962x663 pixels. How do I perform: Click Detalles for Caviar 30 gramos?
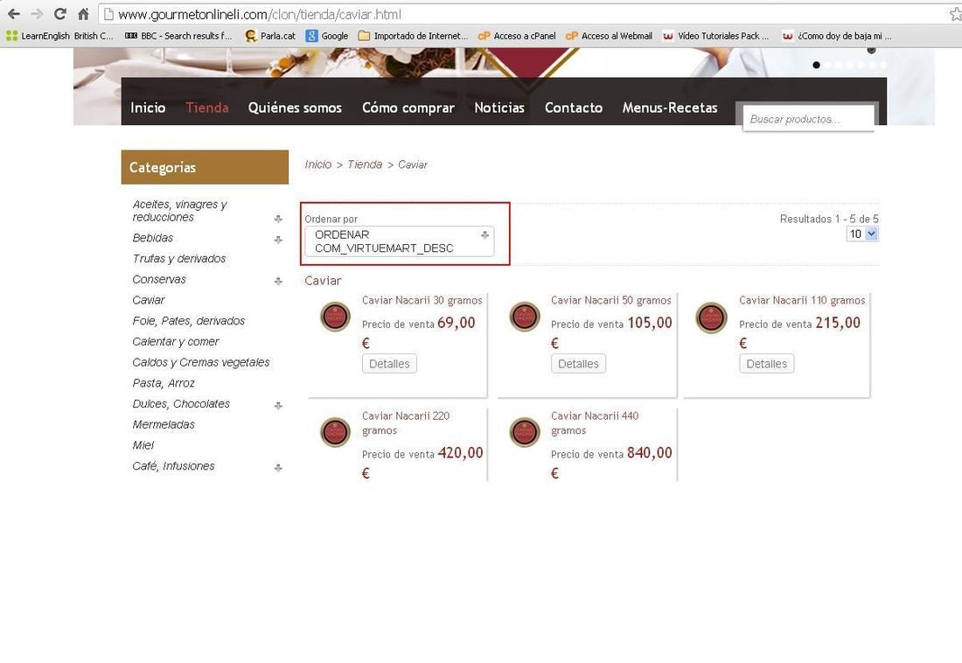(x=389, y=363)
